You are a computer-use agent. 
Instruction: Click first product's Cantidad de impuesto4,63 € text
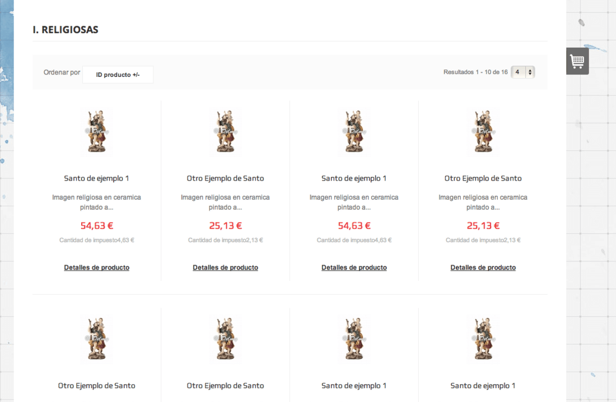(97, 240)
